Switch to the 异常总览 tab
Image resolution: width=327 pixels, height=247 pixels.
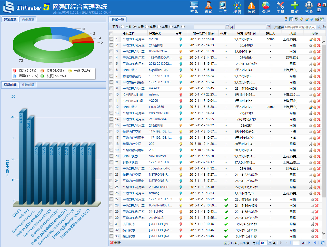(x=10, y=19)
